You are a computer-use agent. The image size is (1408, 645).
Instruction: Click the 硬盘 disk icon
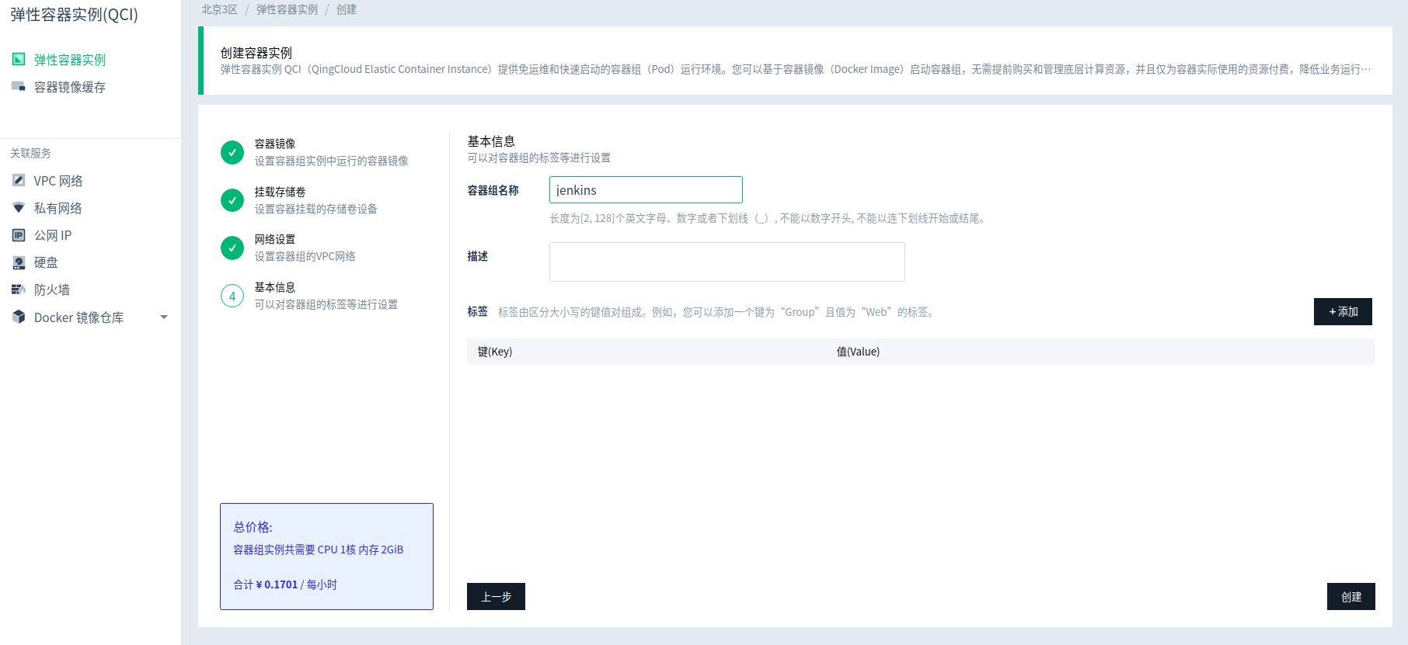[19, 262]
